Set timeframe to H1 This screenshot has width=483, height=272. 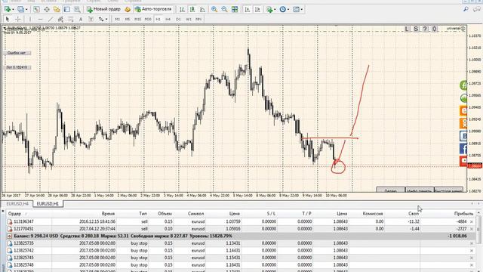158,19
